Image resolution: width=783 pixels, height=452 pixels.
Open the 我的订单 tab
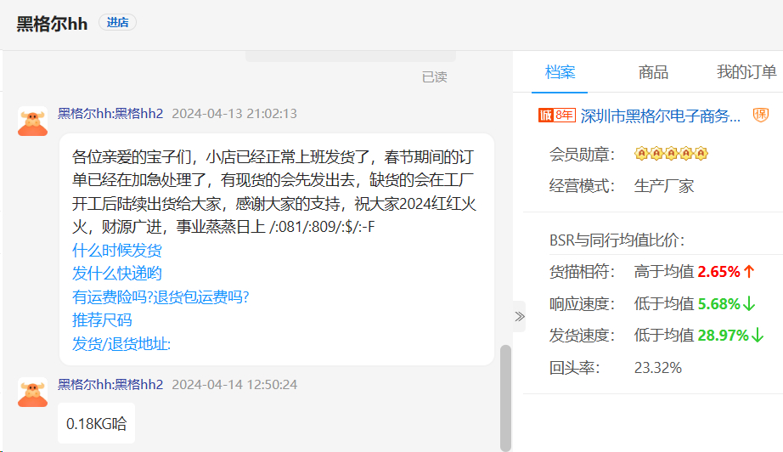point(746,72)
